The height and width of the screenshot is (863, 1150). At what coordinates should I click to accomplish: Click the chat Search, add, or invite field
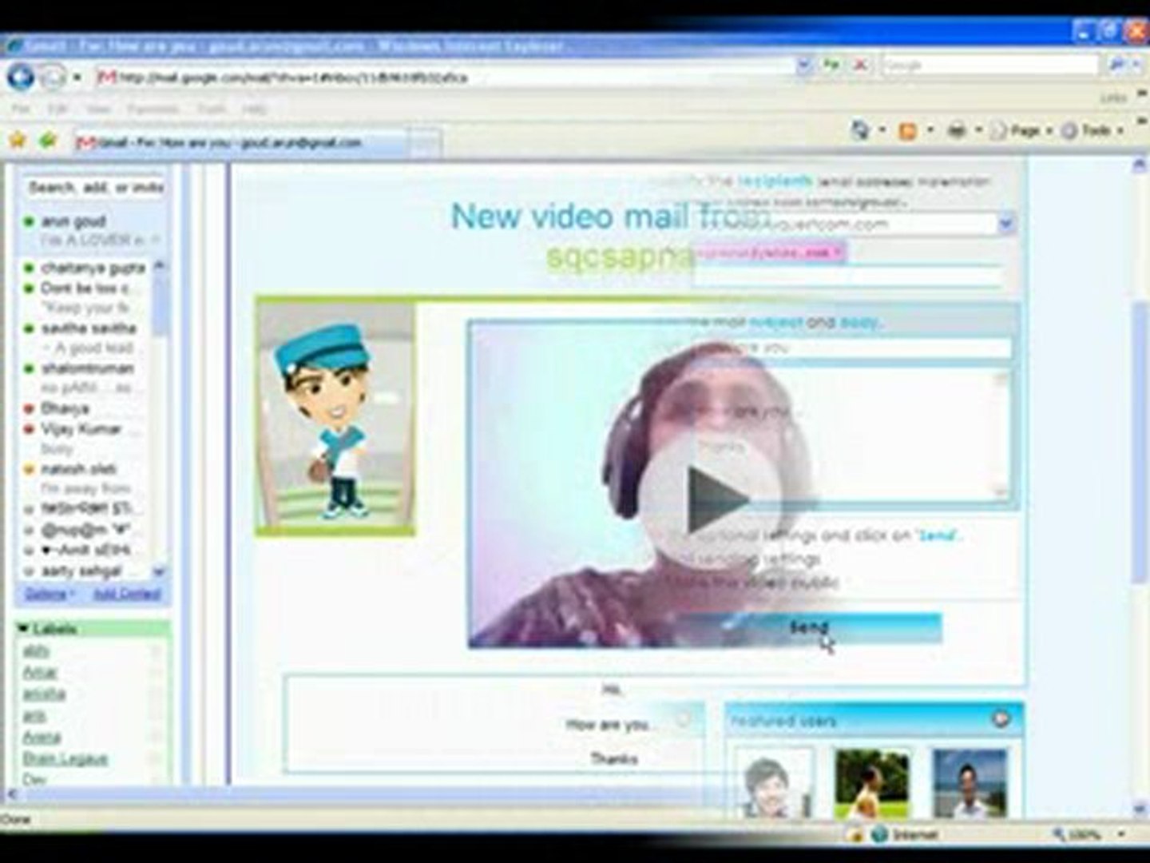point(94,187)
